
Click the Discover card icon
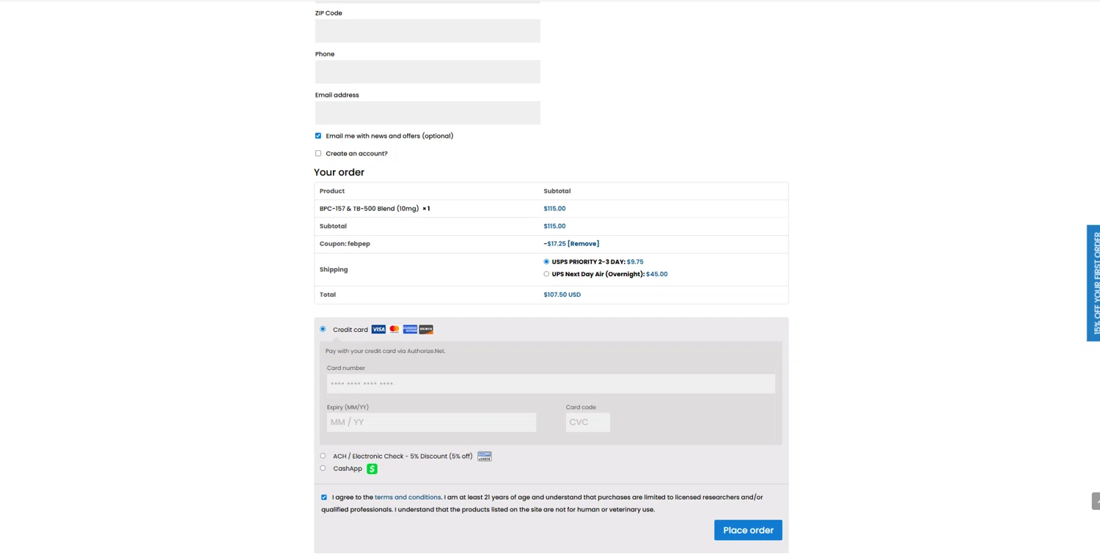tap(426, 330)
